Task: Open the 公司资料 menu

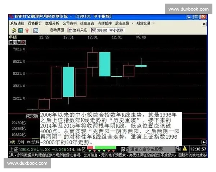Action: click(x=70, y=23)
